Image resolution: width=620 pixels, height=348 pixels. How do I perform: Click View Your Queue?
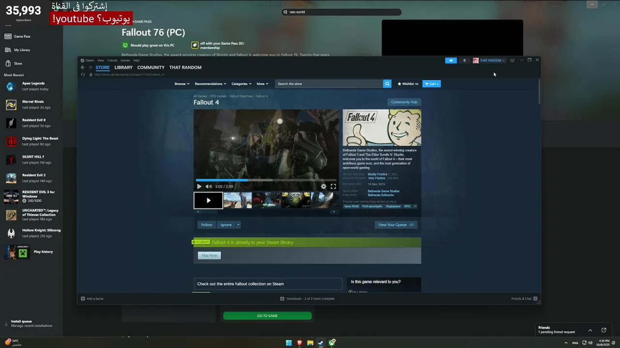(396, 225)
